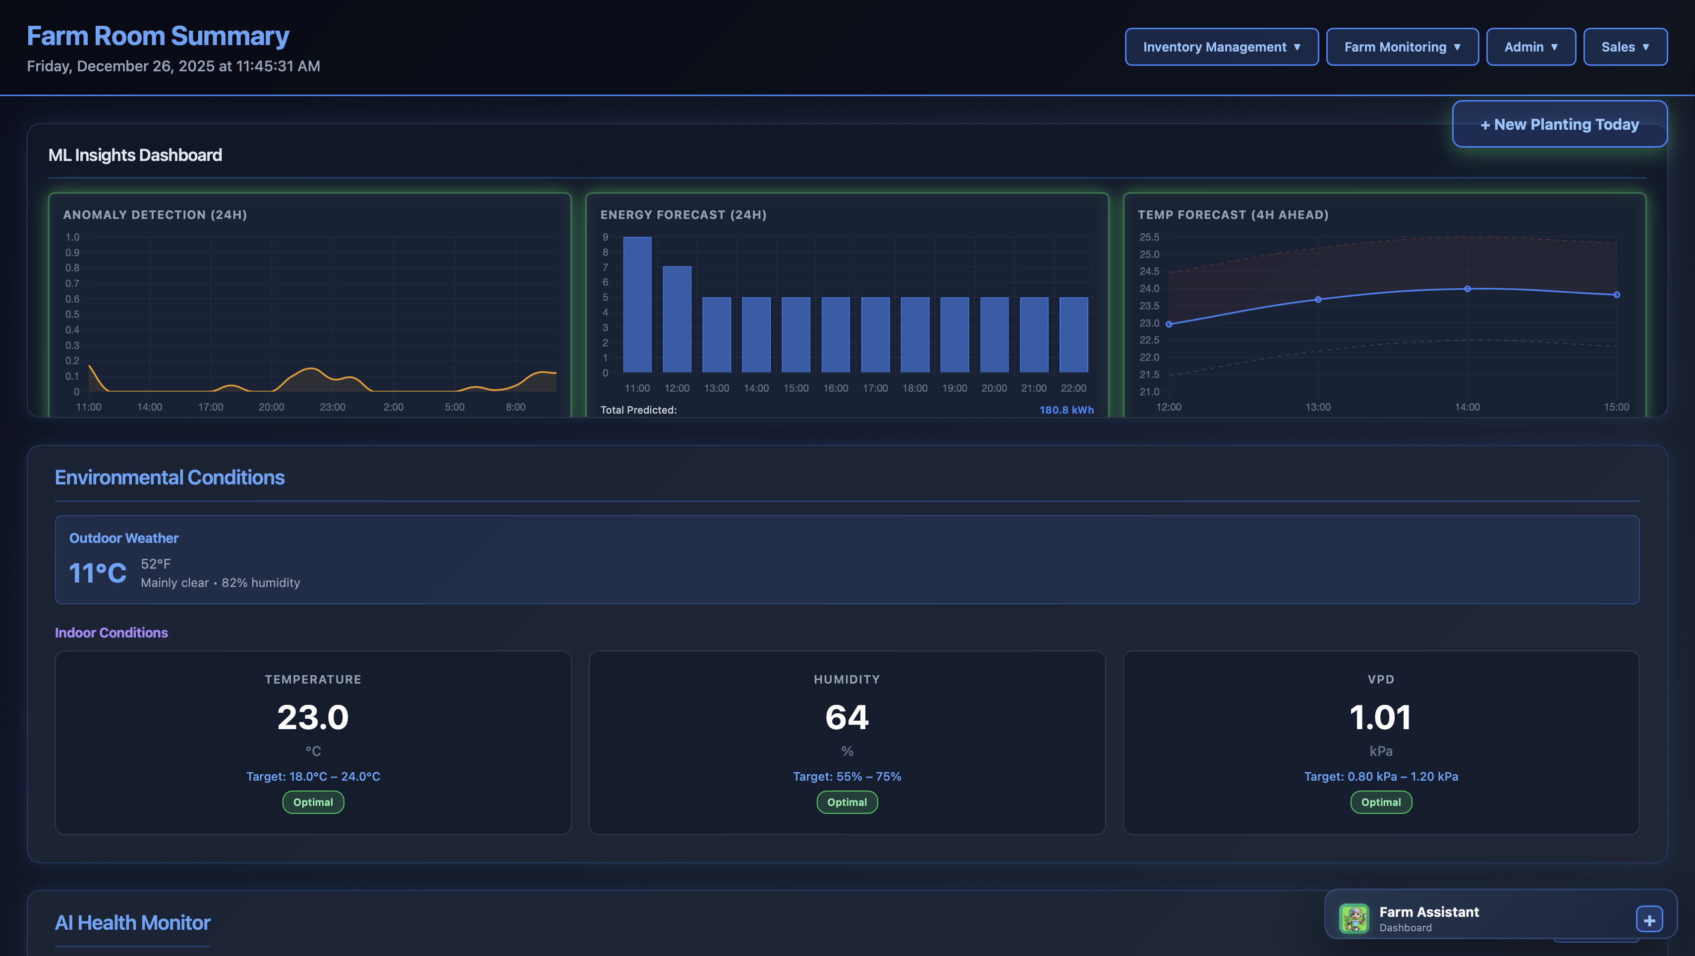Select the Farm Room Summary title
The width and height of the screenshot is (1695, 956).
click(157, 36)
